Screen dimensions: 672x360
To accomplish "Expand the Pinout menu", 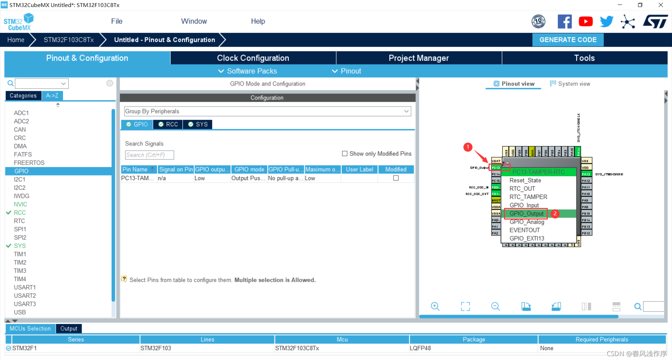I will coord(346,71).
